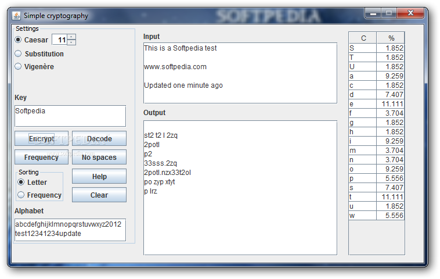This screenshot has height=279, width=440.
Task: Select the frequency row for 'g'
Action: click(x=377, y=122)
